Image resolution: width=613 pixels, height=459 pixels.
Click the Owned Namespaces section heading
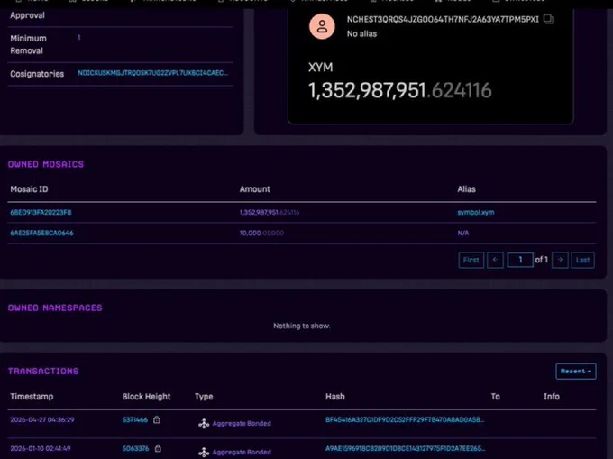55,308
